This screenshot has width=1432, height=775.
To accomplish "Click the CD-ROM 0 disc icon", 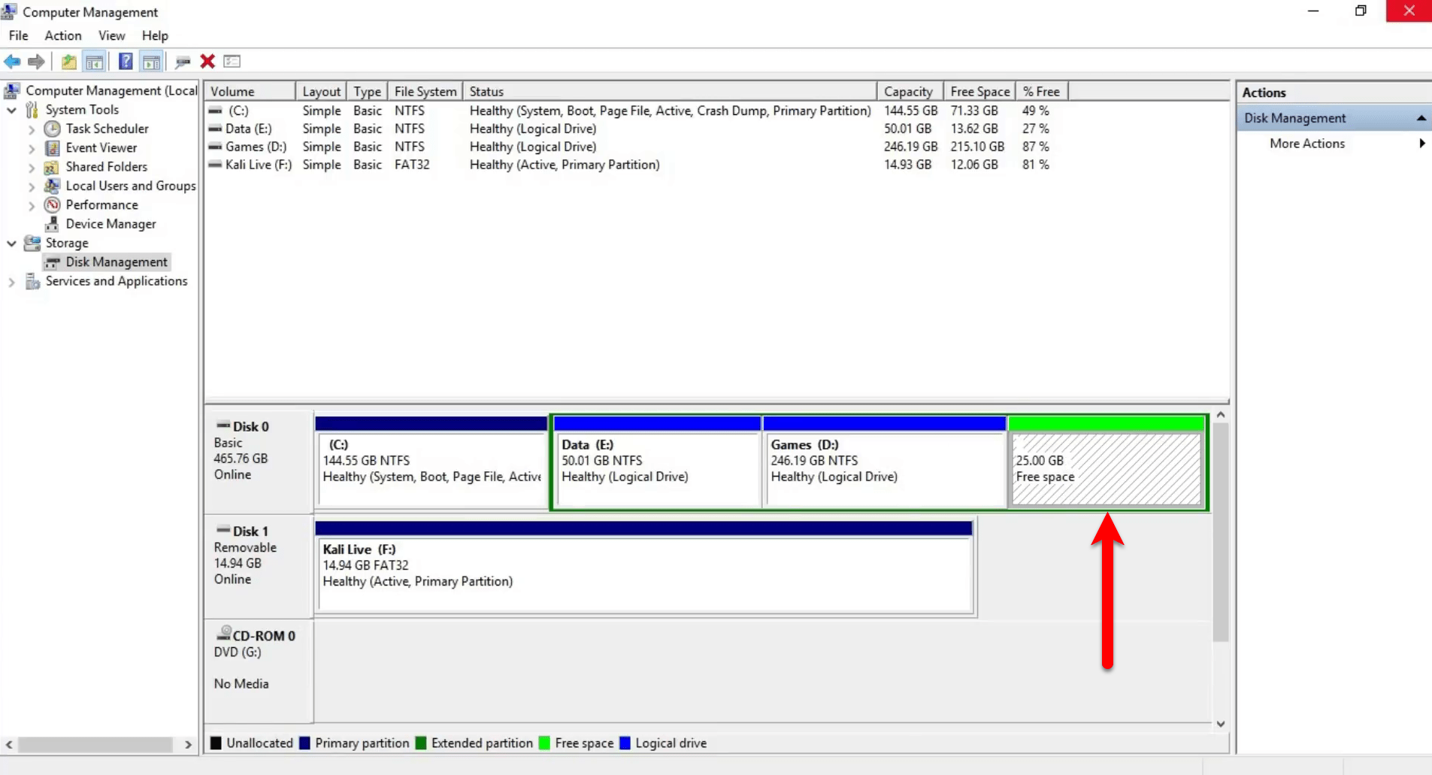I will pyautogui.click(x=224, y=633).
